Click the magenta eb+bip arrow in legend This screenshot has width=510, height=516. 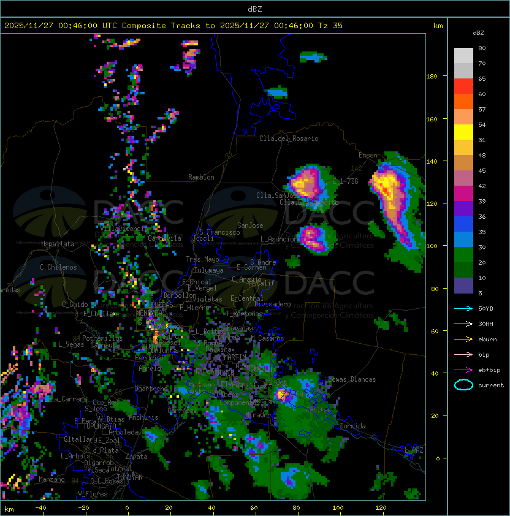463,370
